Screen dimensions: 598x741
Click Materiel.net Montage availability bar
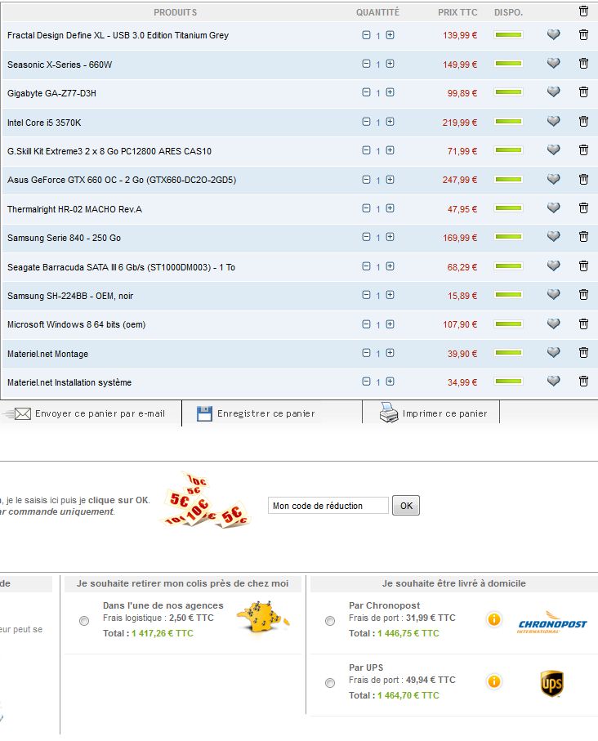(x=508, y=353)
